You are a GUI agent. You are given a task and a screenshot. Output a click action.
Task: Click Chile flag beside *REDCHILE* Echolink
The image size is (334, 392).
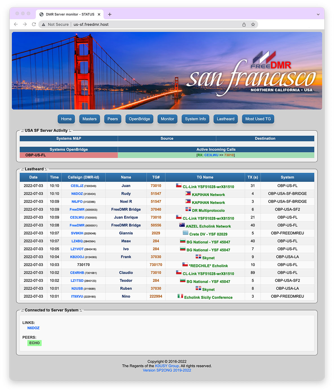[x=185, y=264]
